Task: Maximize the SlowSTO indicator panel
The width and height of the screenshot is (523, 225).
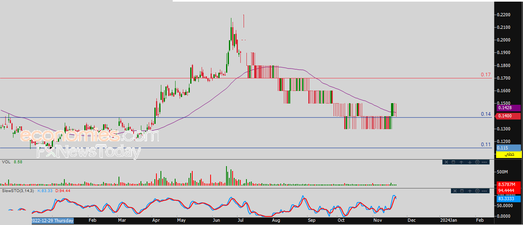Action: pyautogui.click(x=462, y=191)
